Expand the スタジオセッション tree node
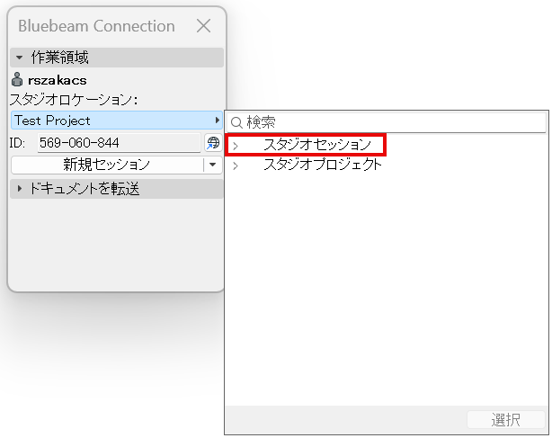The width and height of the screenshot is (552, 438). [236, 146]
